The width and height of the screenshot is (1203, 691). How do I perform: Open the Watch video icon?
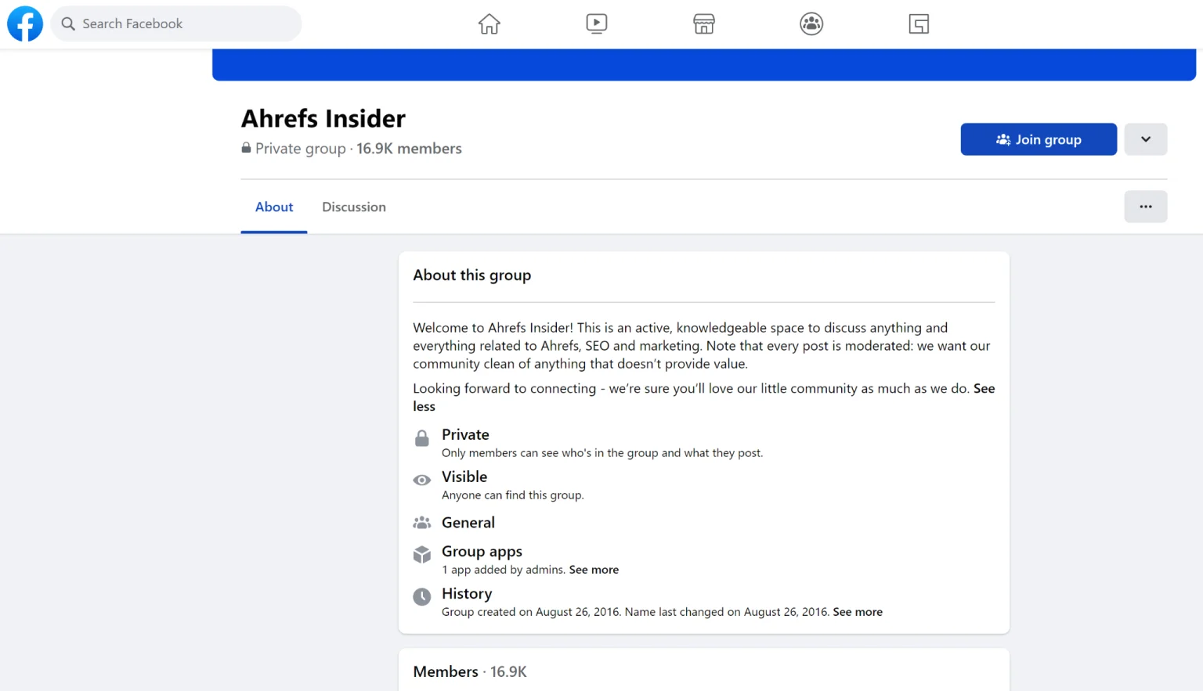pyautogui.click(x=596, y=24)
